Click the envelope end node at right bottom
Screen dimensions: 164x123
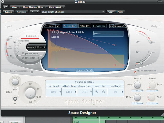click(124, 65)
